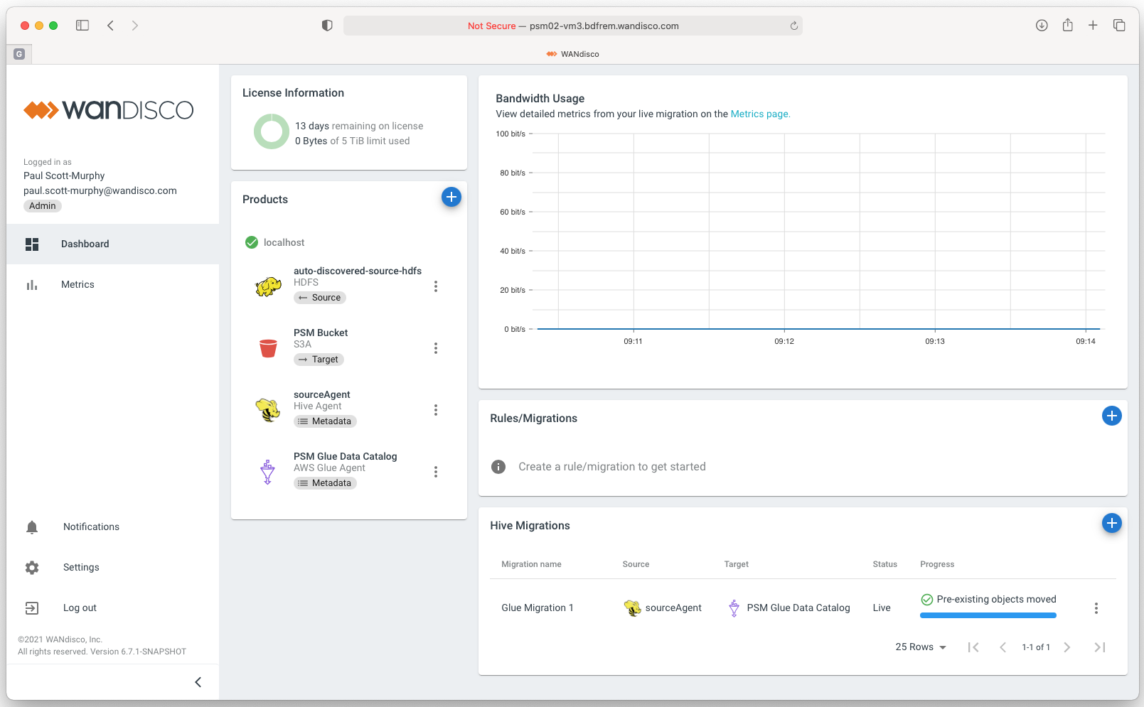Image resolution: width=1144 pixels, height=707 pixels.
Task: Click the Metrics bar chart icon
Action: click(x=32, y=285)
